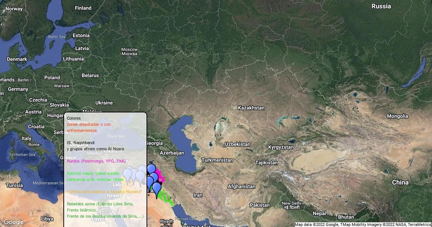Click the 'Uzbekistan' map label
The width and height of the screenshot is (432, 227).
click(x=238, y=144)
